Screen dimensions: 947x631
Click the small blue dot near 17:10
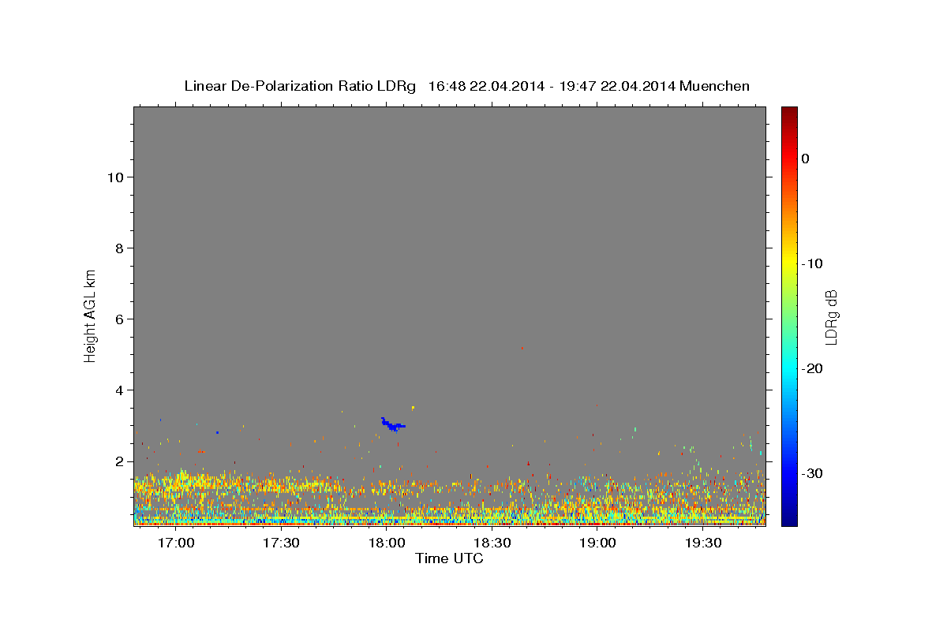pyautogui.click(x=217, y=432)
